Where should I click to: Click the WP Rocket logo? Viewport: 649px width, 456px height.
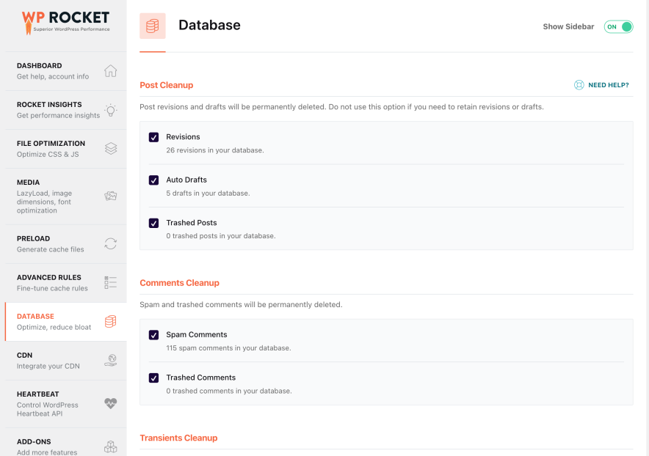click(65, 21)
